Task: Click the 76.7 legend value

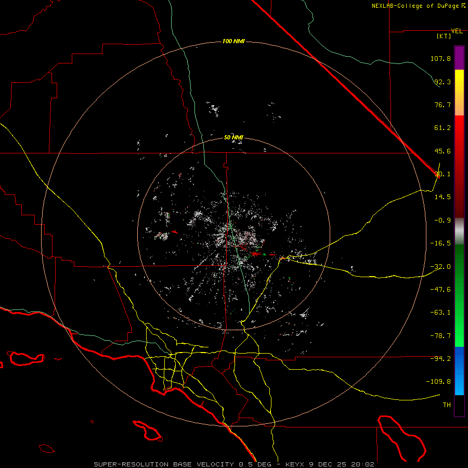Action: pyautogui.click(x=443, y=105)
